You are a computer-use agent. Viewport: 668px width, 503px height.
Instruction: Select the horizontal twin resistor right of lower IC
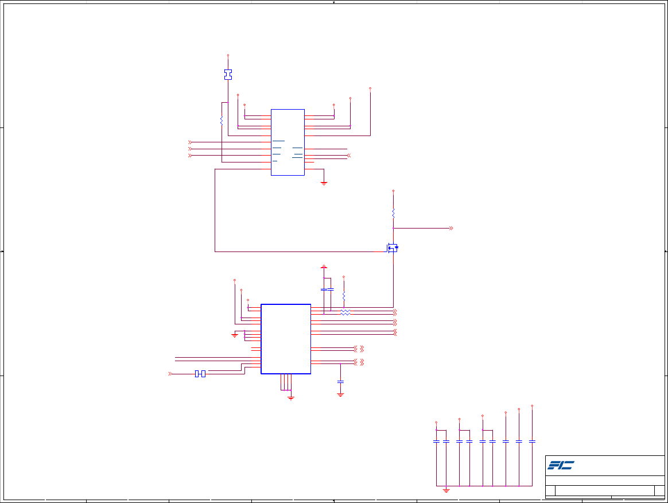[345, 312]
